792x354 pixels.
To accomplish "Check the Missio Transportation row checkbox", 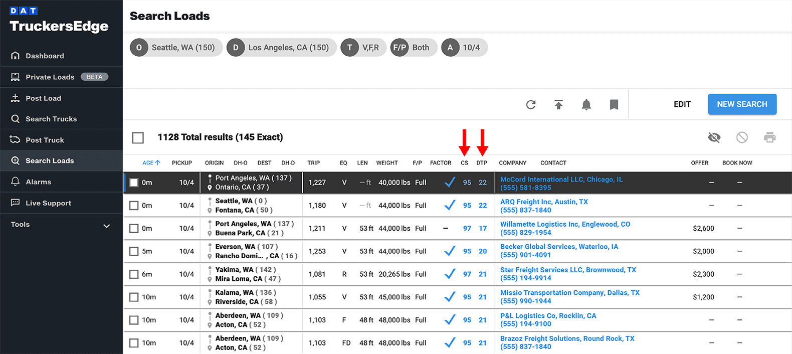I will (x=134, y=297).
